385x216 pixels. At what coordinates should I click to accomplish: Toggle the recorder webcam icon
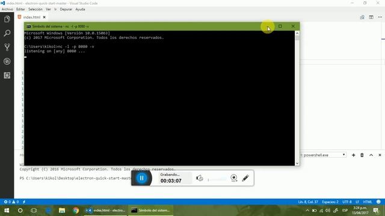pos(234,178)
